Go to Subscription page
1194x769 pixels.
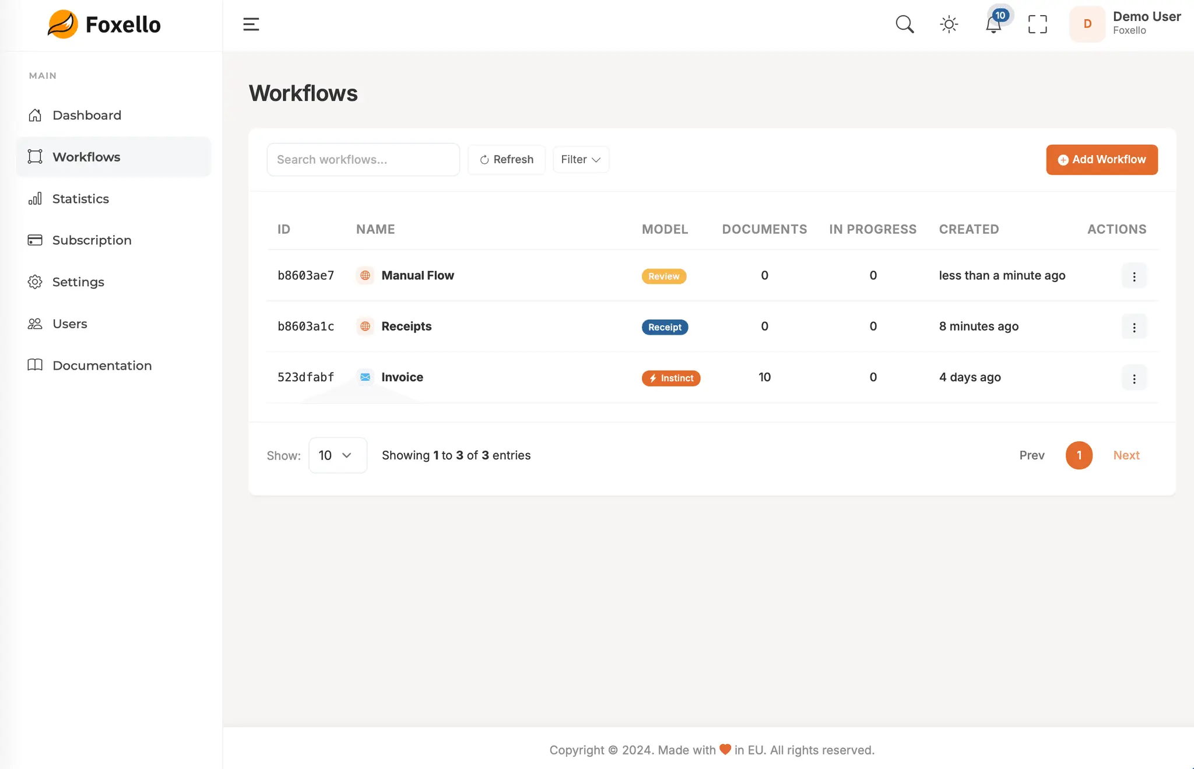92,240
